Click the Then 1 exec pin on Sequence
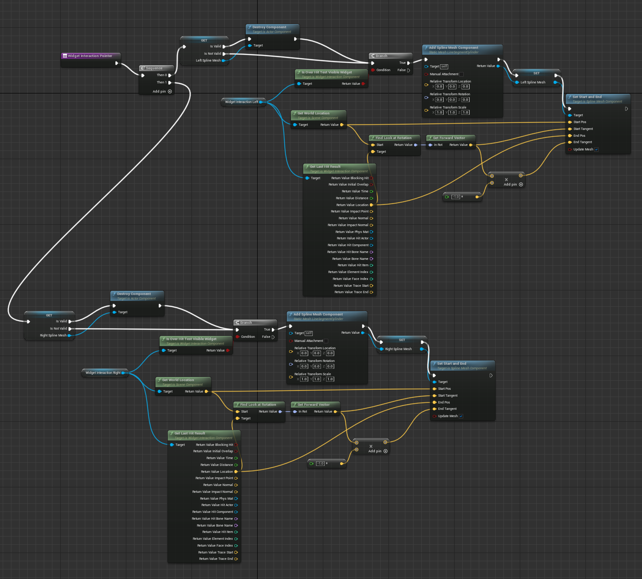Viewport: 642px width, 579px height. [170, 83]
